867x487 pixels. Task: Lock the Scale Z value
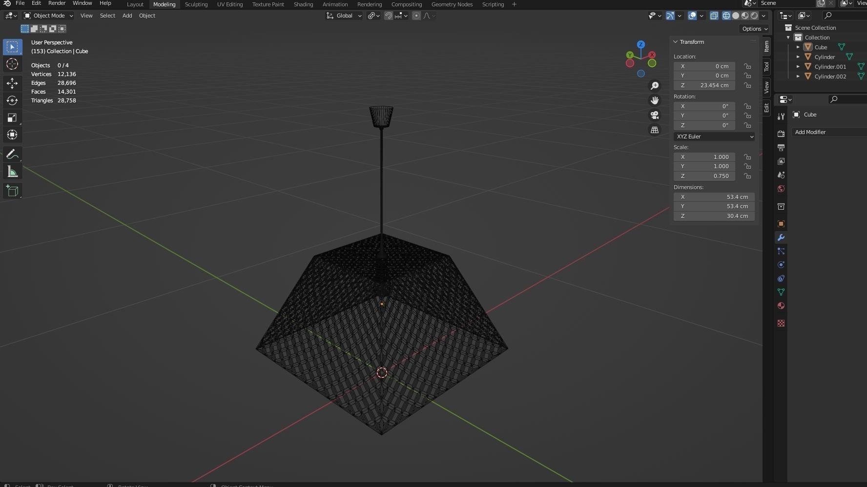pos(747,176)
